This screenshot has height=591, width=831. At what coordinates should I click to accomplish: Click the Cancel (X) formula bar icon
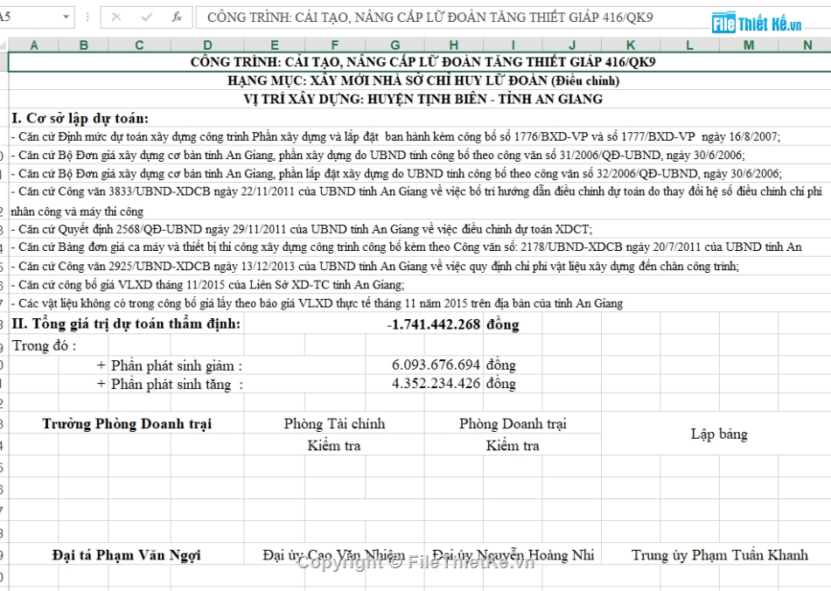[x=116, y=17]
